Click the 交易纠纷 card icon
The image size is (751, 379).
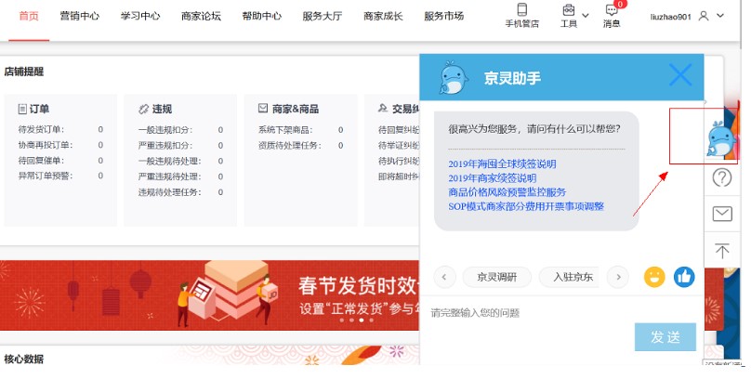pos(383,108)
